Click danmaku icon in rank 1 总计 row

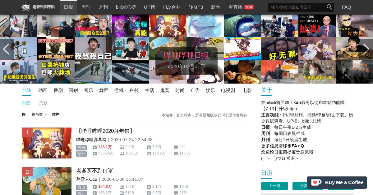(122, 154)
